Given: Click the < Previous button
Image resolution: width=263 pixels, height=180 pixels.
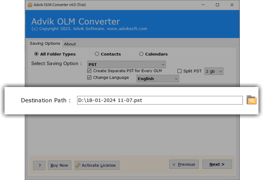Looking at the screenshot, I should tap(184, 164).
